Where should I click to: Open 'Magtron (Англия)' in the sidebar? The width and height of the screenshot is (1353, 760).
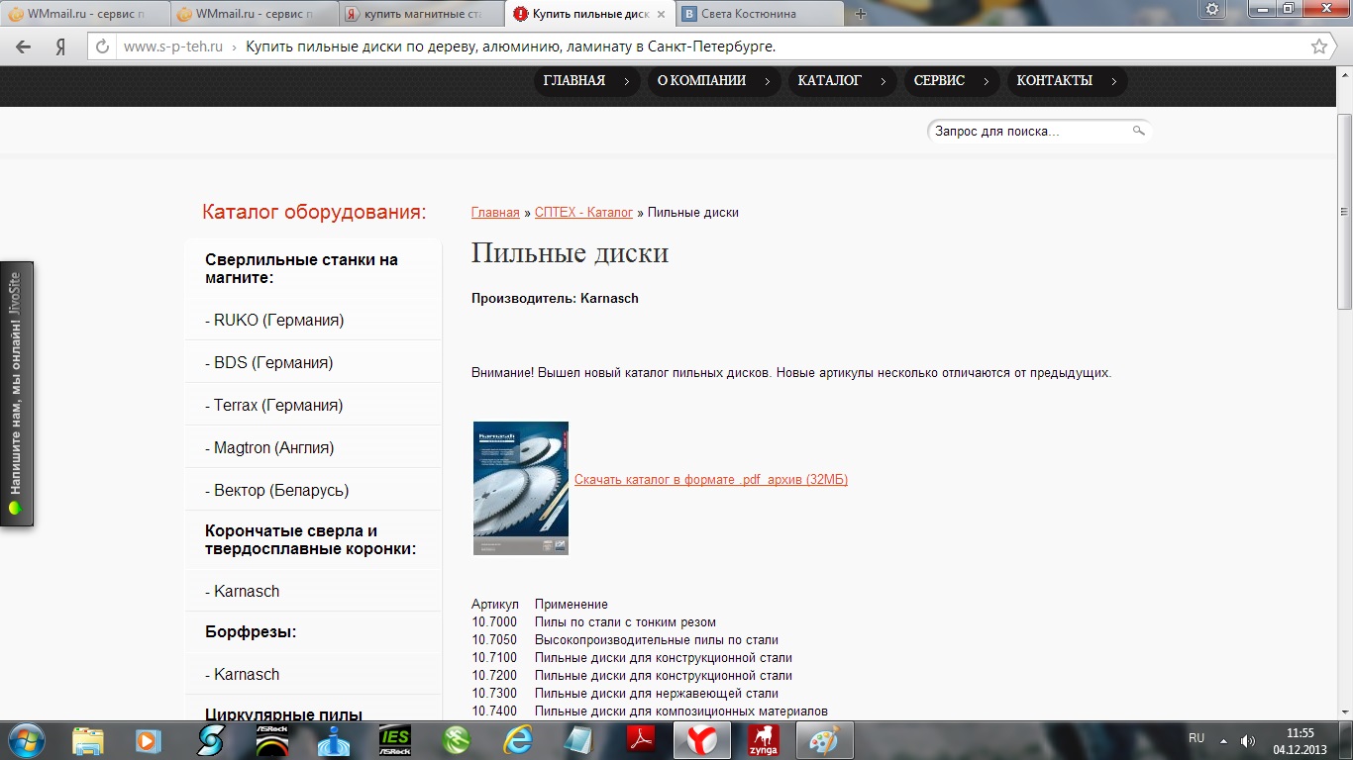[269, 448]
